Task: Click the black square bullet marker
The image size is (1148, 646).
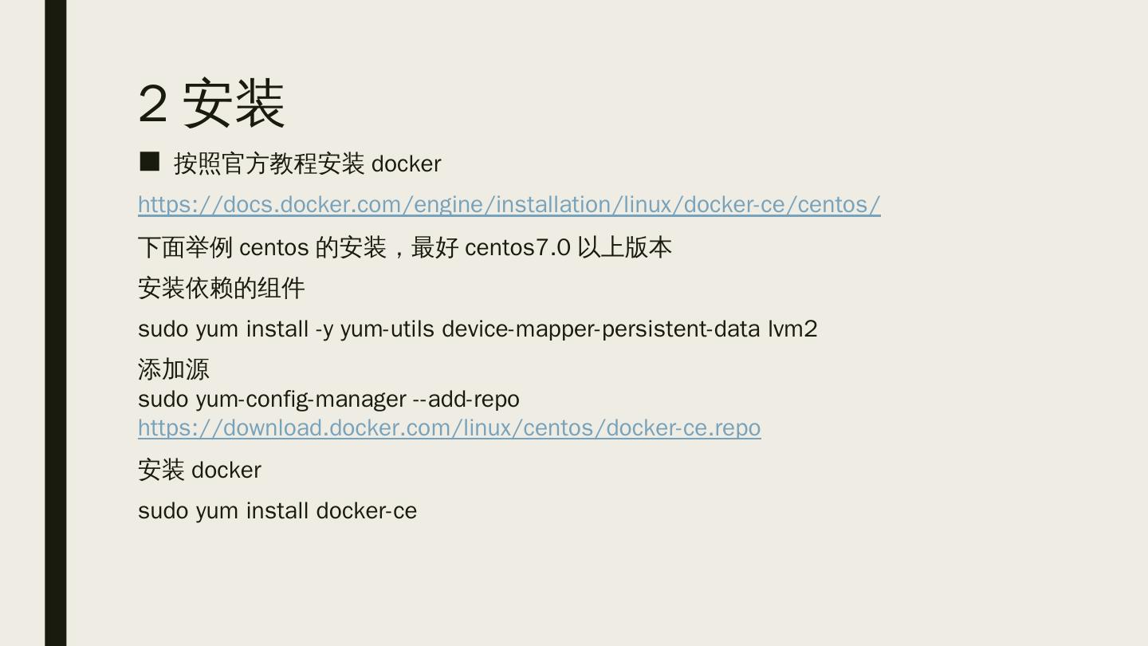Action: point(149,162)
